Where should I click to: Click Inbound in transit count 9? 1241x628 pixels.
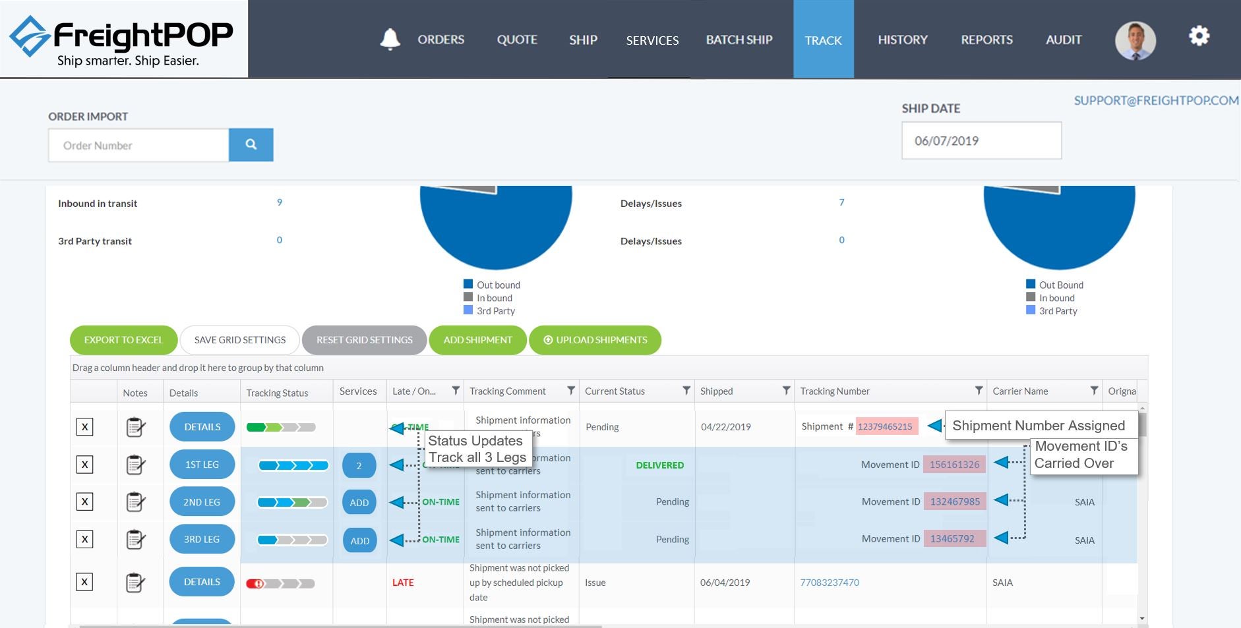[280, 202]
